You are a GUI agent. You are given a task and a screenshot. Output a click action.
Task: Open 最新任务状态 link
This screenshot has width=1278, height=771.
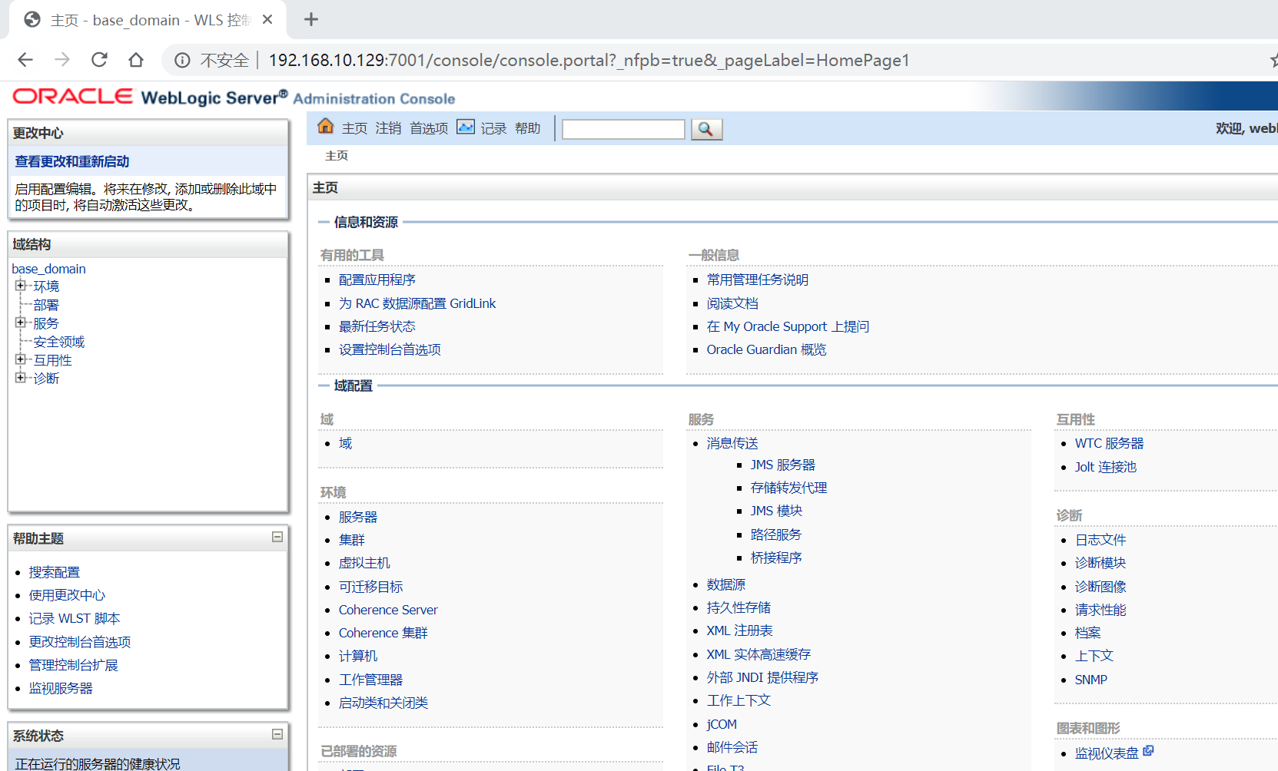click(x=377, y=326)
